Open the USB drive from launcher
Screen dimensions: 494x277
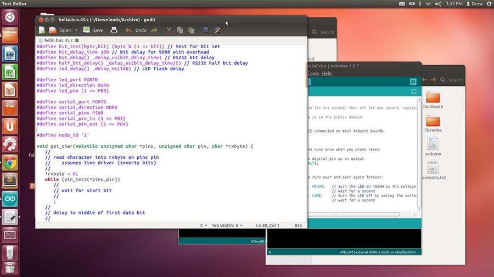(x=10, y=253)
